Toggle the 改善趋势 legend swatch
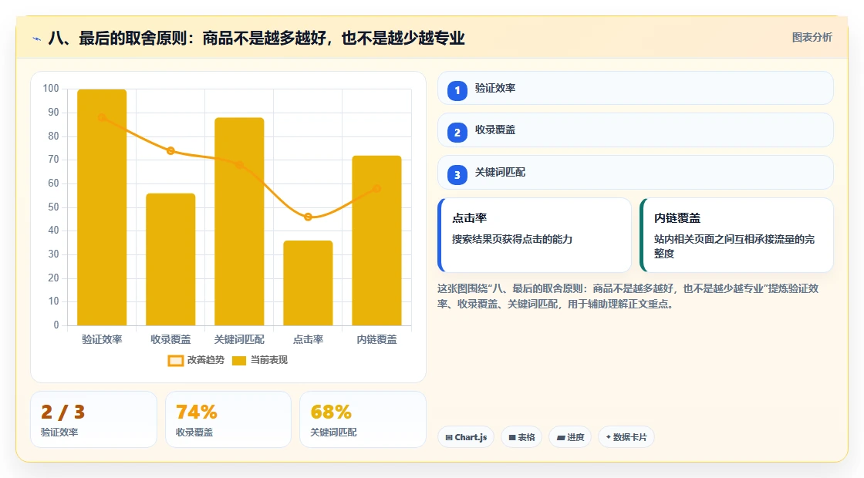The image size is (864, 478). [175, 361]
